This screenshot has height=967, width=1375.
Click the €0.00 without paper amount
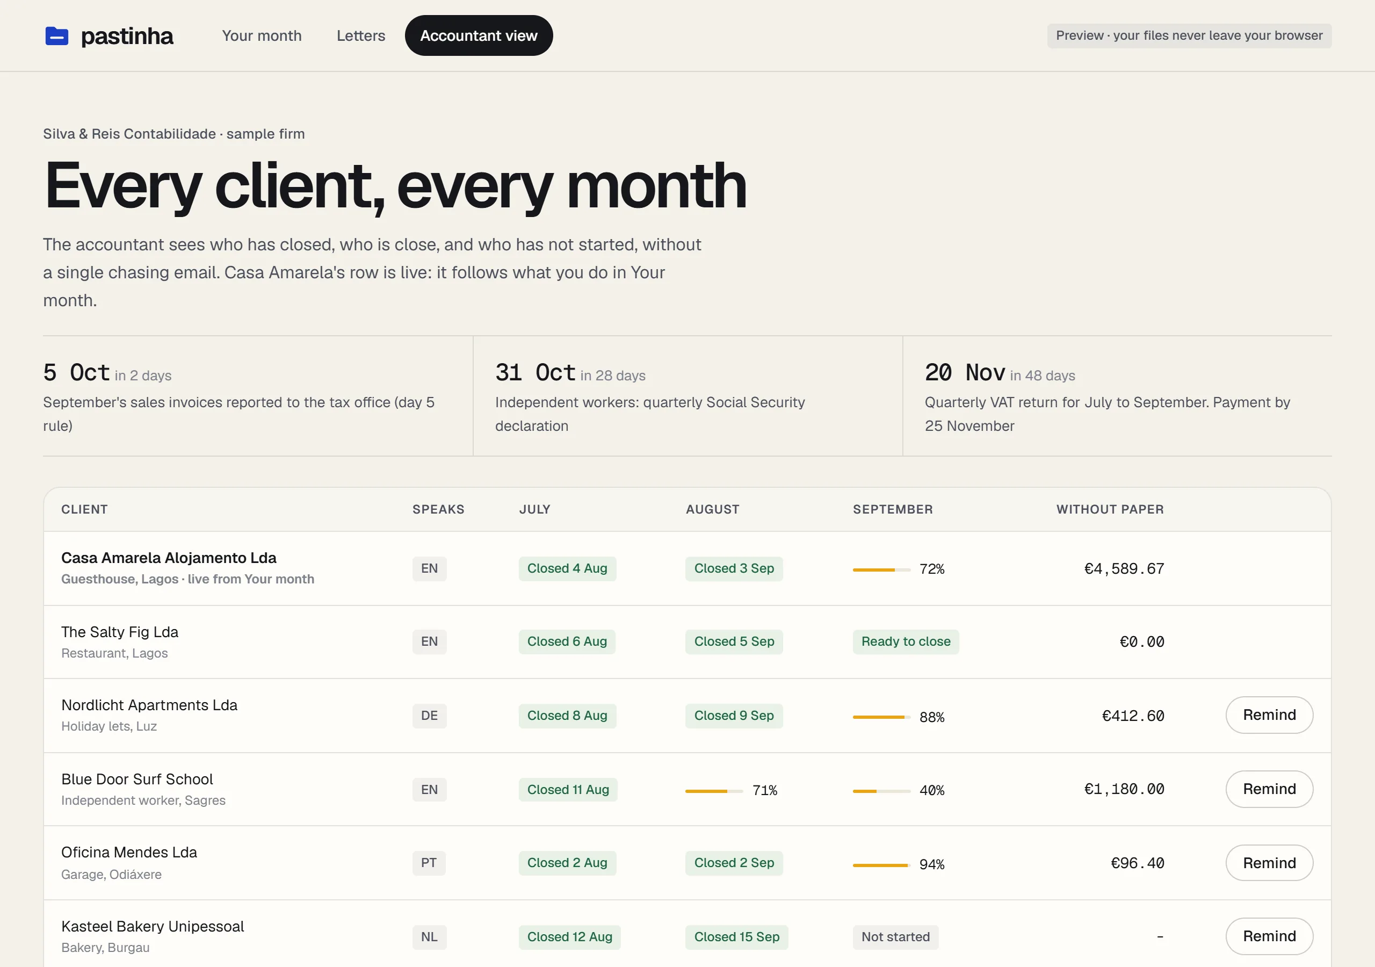click(x=1141, y=641)
